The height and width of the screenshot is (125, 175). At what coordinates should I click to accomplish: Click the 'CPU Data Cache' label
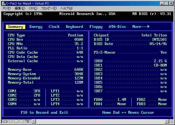tap(23, 57)
